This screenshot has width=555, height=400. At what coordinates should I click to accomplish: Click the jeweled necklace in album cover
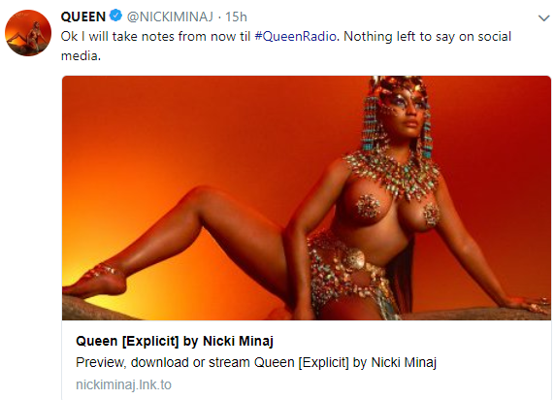392,174
